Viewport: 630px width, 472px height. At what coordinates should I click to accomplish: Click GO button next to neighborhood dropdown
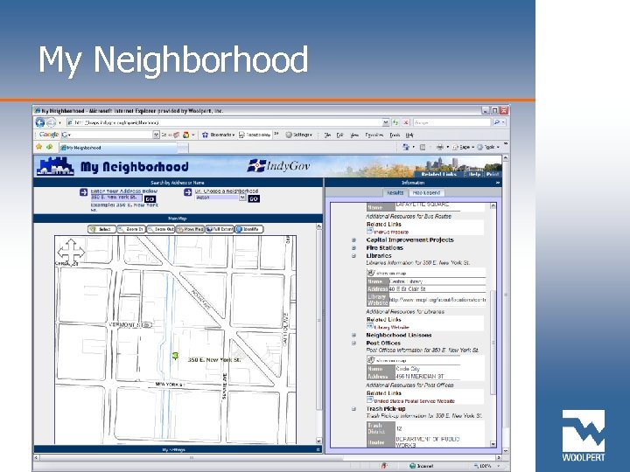[x=254, y=198]
